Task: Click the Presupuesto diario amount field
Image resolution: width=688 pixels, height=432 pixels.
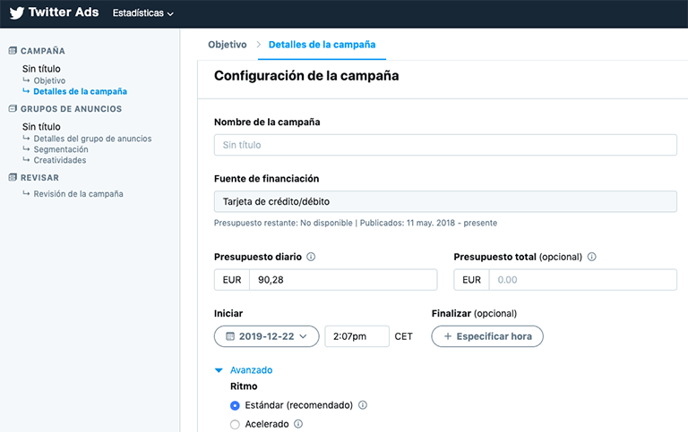Action: (342, 280)
